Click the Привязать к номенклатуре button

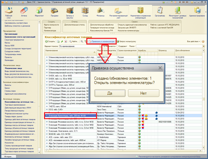(101, 41)
